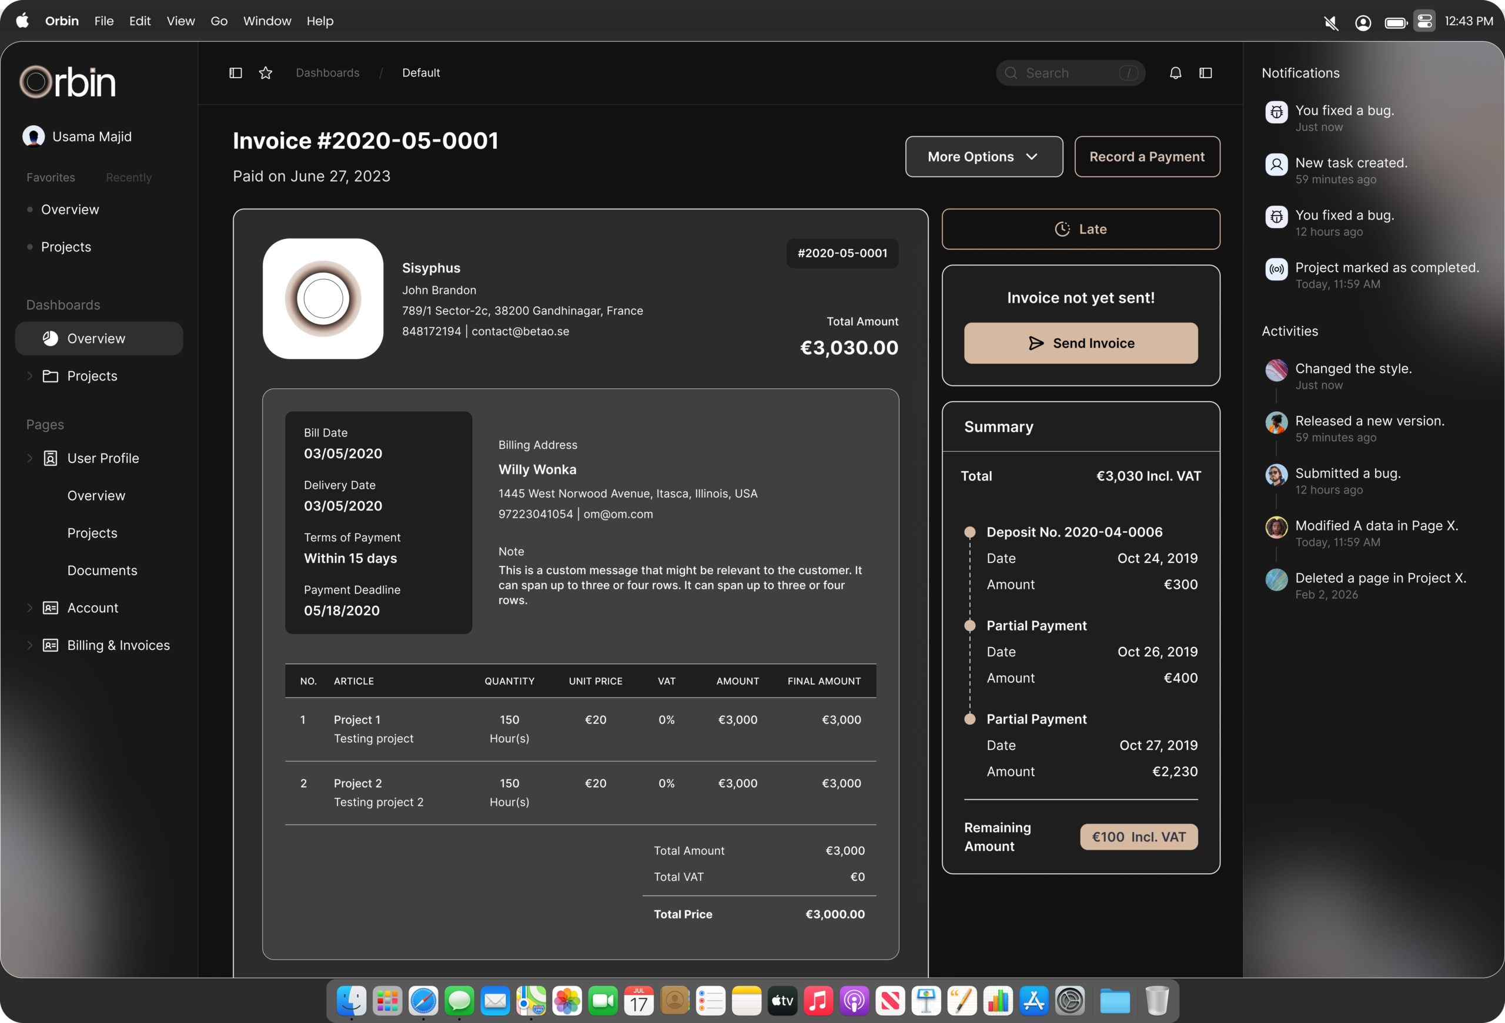Open Launchpad from the dock
1505x1023 pixels.
click(x=387, y=1001)
